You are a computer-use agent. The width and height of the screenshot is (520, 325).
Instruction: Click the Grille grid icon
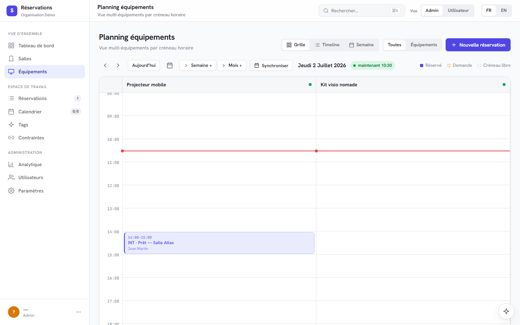289,45
